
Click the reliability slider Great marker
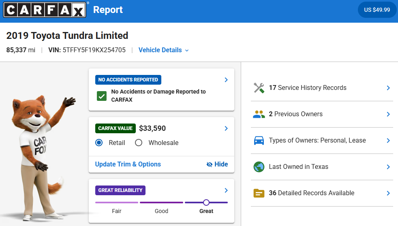206,203
